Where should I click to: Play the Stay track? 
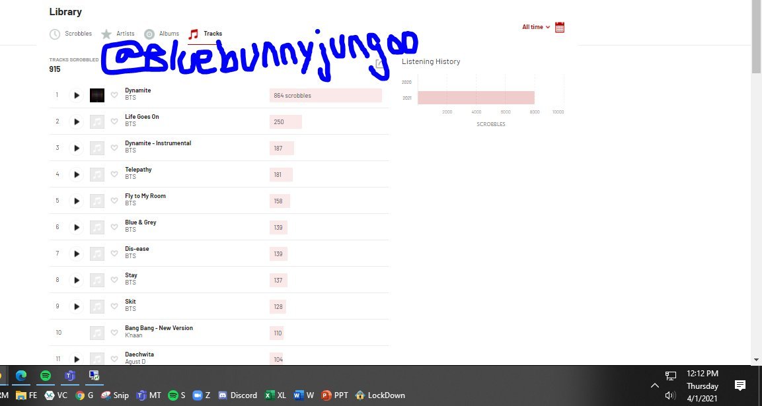click(76, 280)
